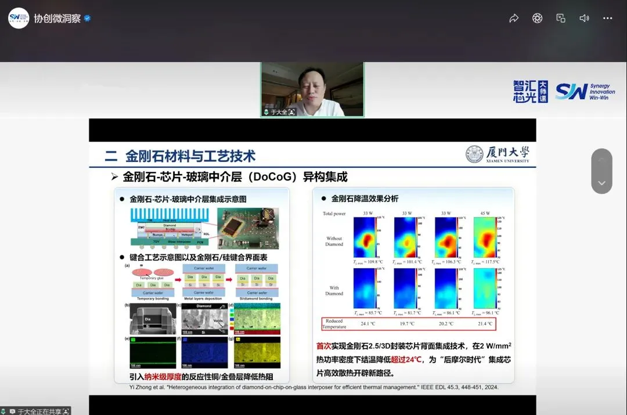Viewport: 627px width, 415px height.
Task: Click slide title 金刚石材料与工艺技术
Action: point(190,156)
